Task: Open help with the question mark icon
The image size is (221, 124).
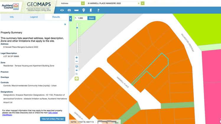Action: (x=98, y=10)
